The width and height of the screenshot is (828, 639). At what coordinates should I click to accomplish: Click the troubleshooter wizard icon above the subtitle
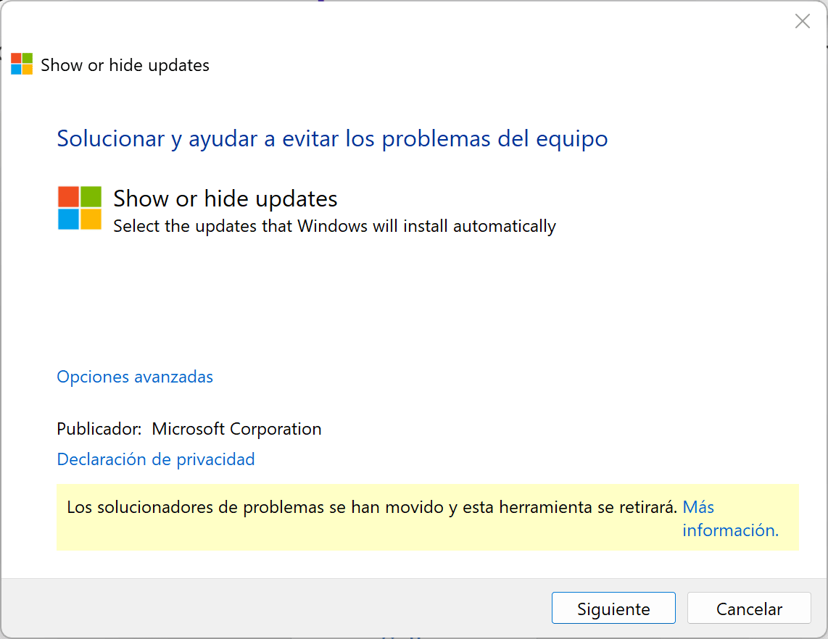[79, 209]
